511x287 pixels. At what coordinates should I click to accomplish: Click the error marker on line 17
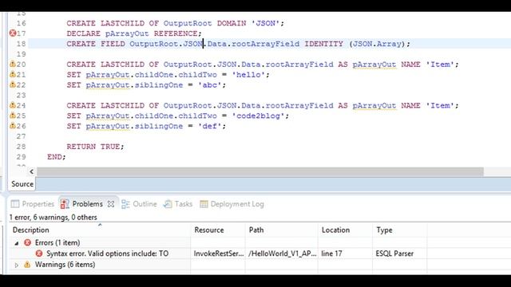click(x=13, y=33)
